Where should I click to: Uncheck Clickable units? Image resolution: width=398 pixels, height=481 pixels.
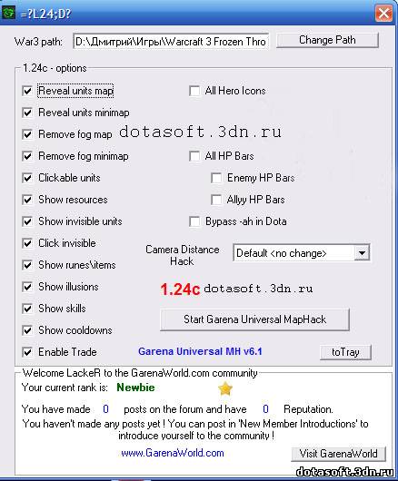27,178
